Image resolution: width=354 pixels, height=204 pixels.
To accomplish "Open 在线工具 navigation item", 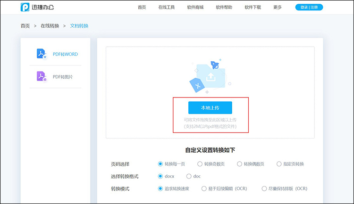I will click(167, 7).
